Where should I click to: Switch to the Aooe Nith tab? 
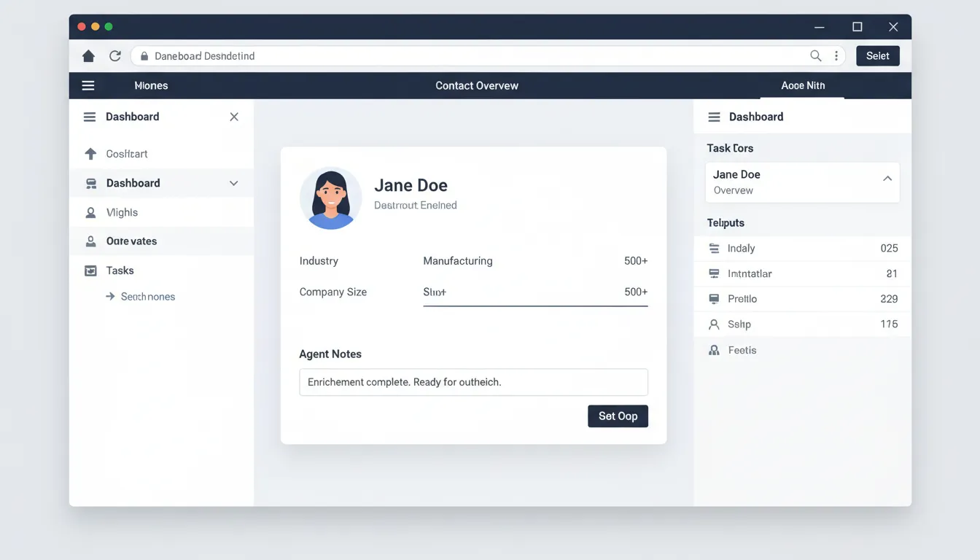(802, 85)
